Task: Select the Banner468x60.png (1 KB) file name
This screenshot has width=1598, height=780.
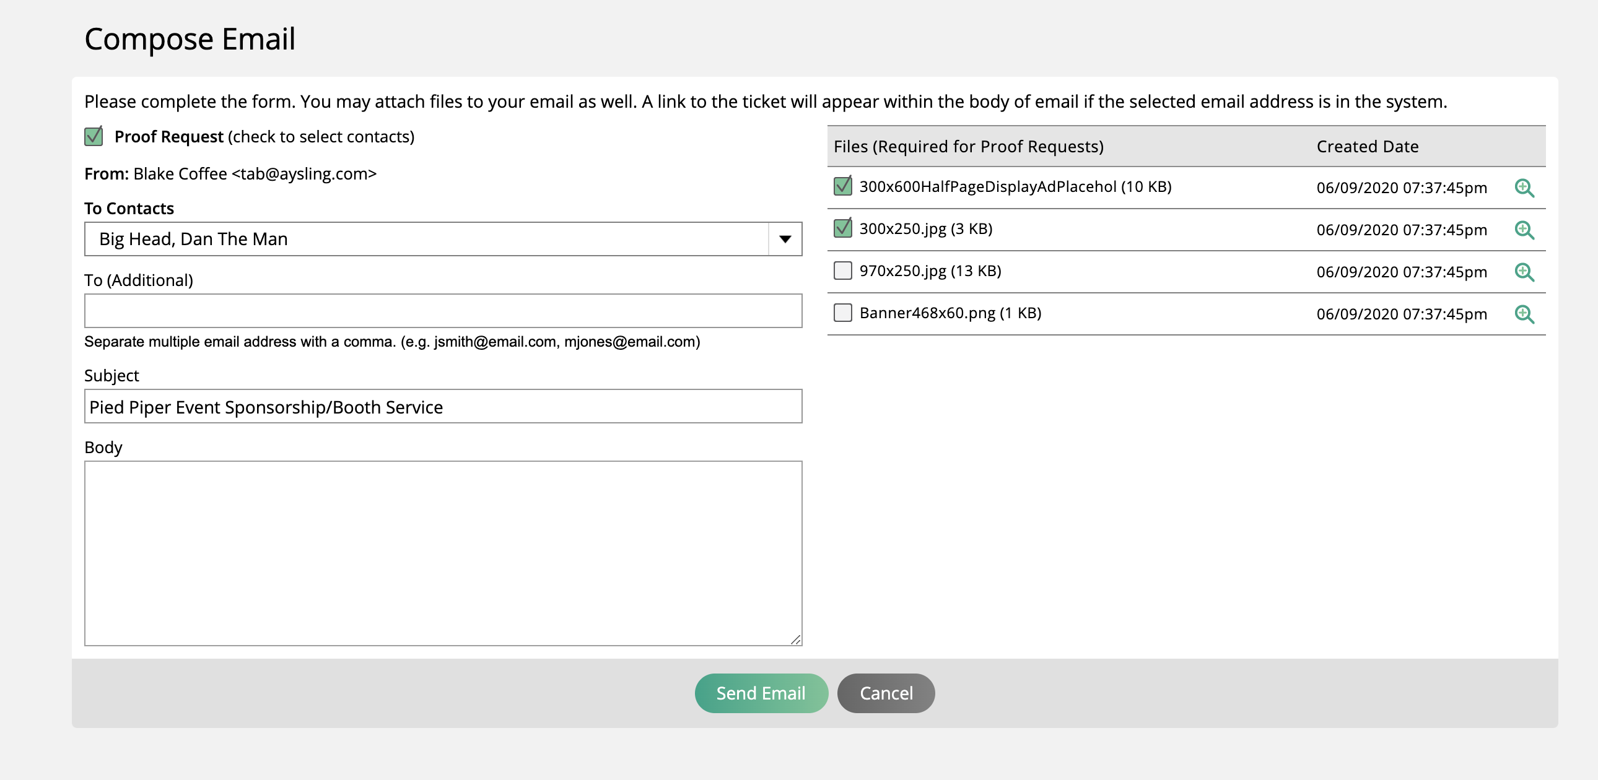Action: point(950,313)
